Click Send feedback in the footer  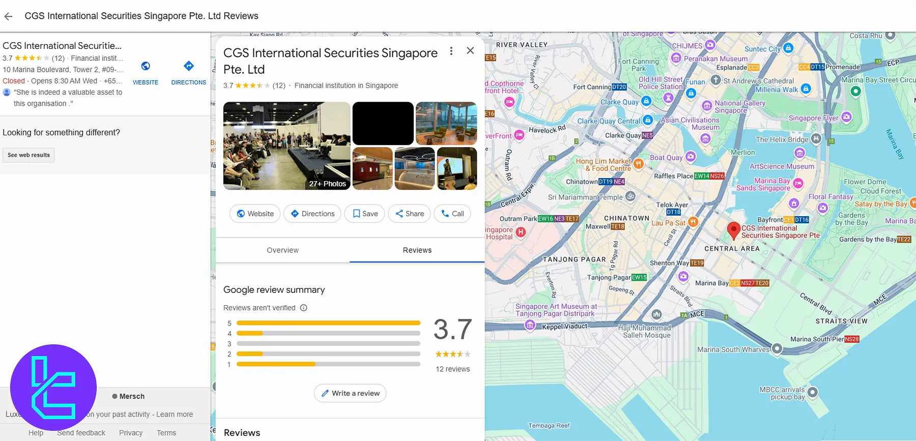[x=81, y=433]
